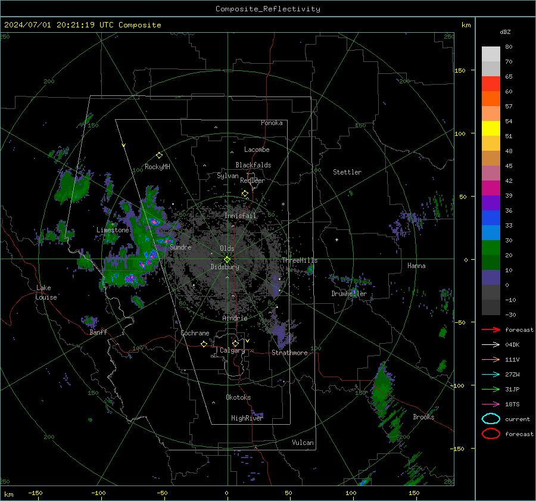Click the Didsbury city label
The height and width of the screenshot is (501, 536).
(x=225, y=267)
